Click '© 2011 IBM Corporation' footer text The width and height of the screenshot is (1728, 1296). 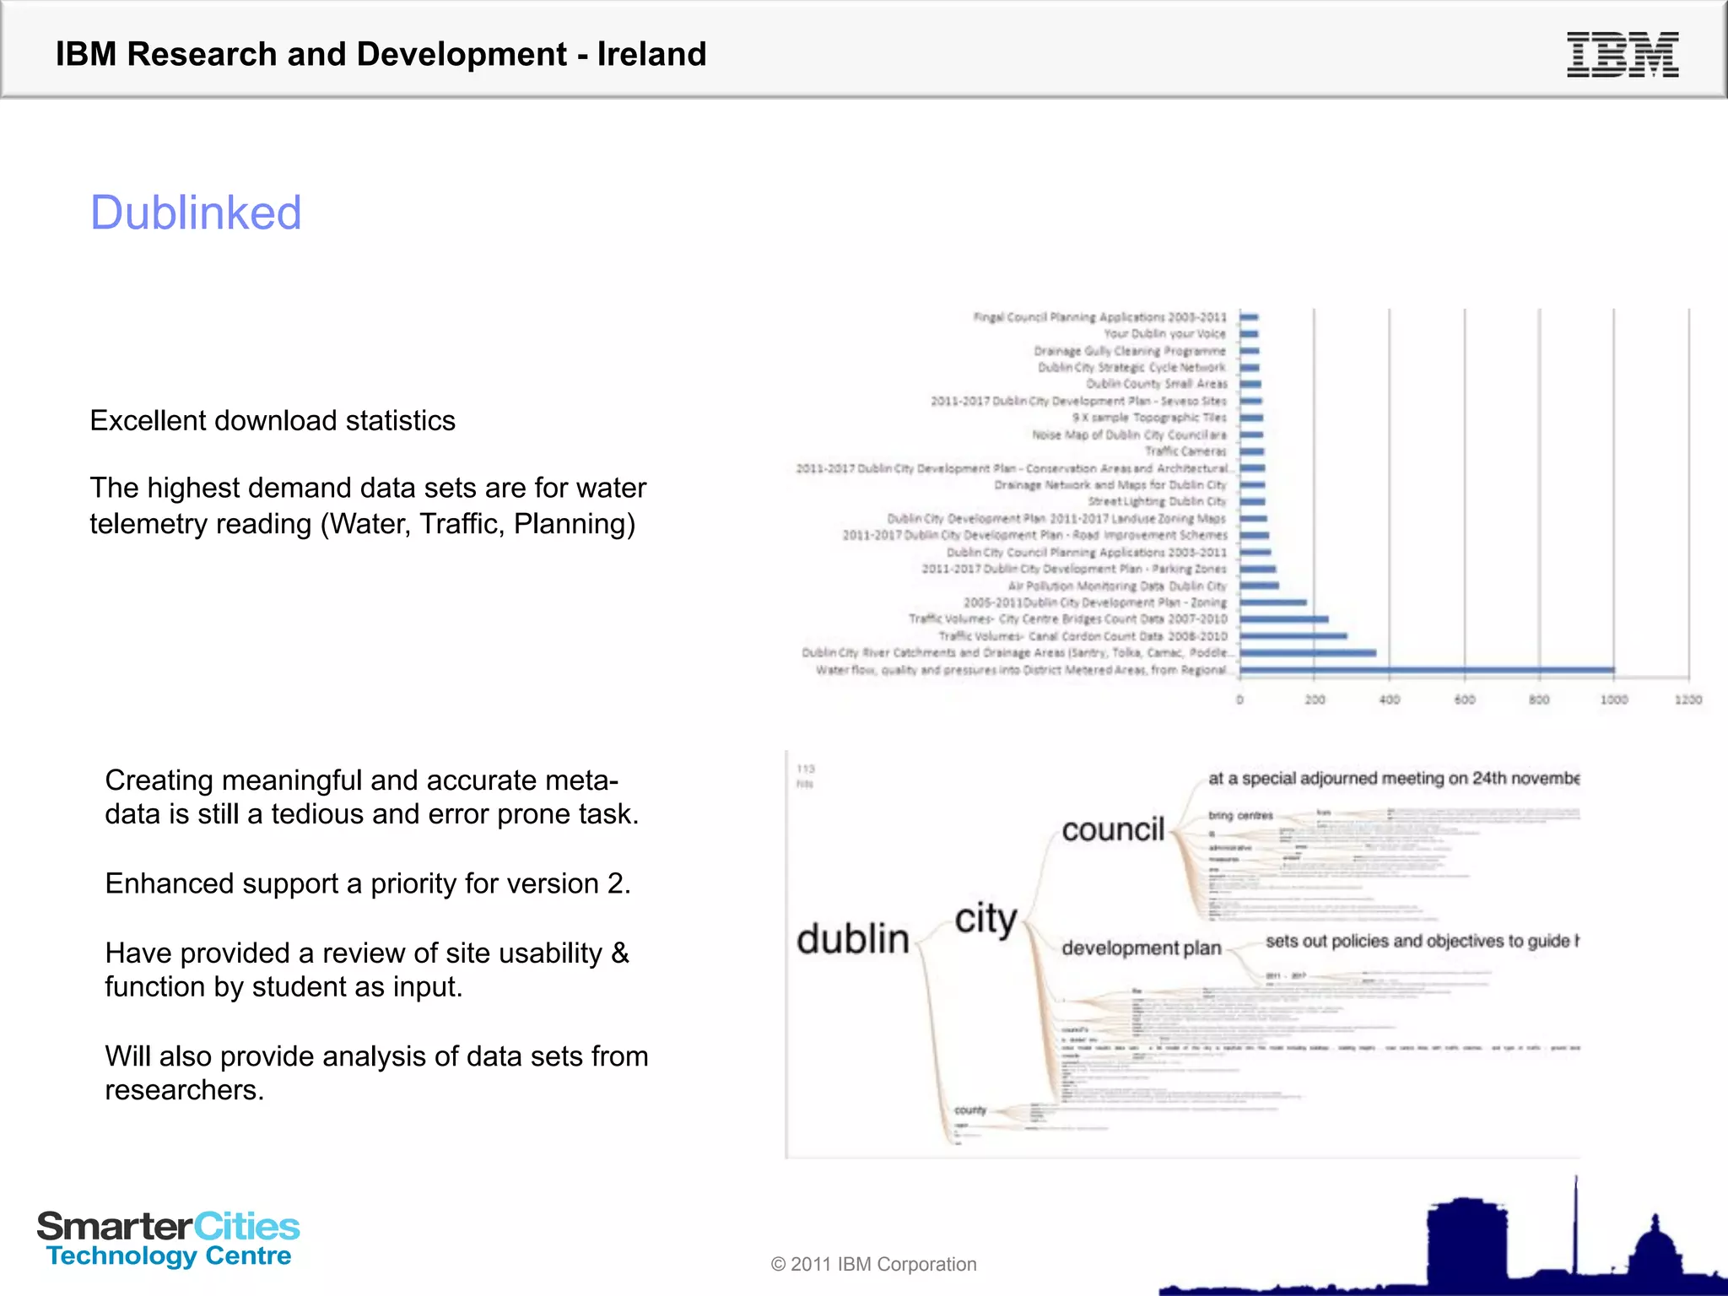click(873, 1264)
